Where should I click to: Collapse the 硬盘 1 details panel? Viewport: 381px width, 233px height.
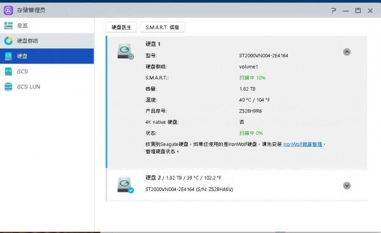tap(347, 52)
